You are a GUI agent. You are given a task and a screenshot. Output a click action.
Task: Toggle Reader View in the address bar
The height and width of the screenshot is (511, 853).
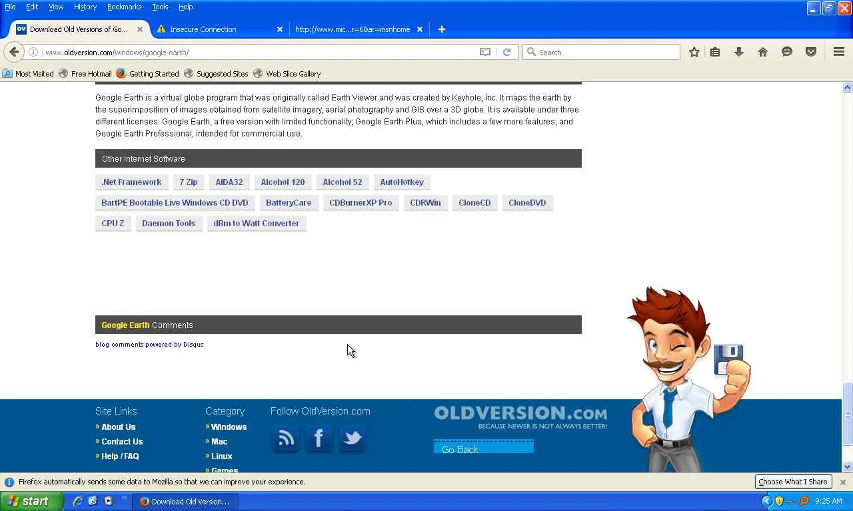485,52
